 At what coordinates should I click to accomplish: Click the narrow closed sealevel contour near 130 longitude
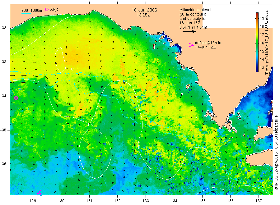(x=60, y=60)
